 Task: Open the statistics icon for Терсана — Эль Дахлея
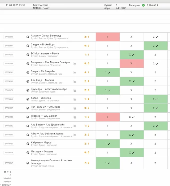point(75,117)
